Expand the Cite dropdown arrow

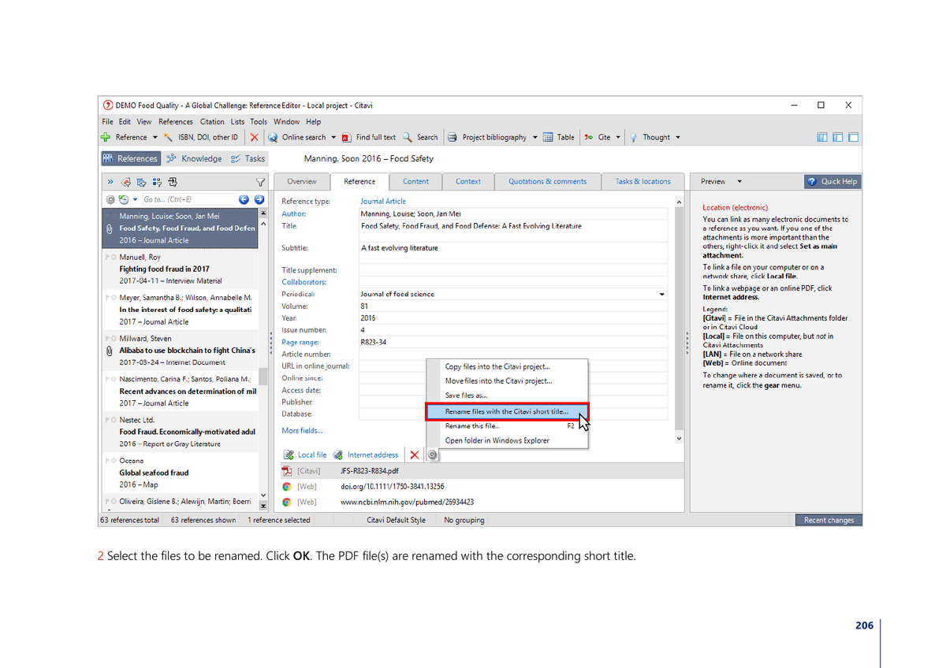coord(618,137)
